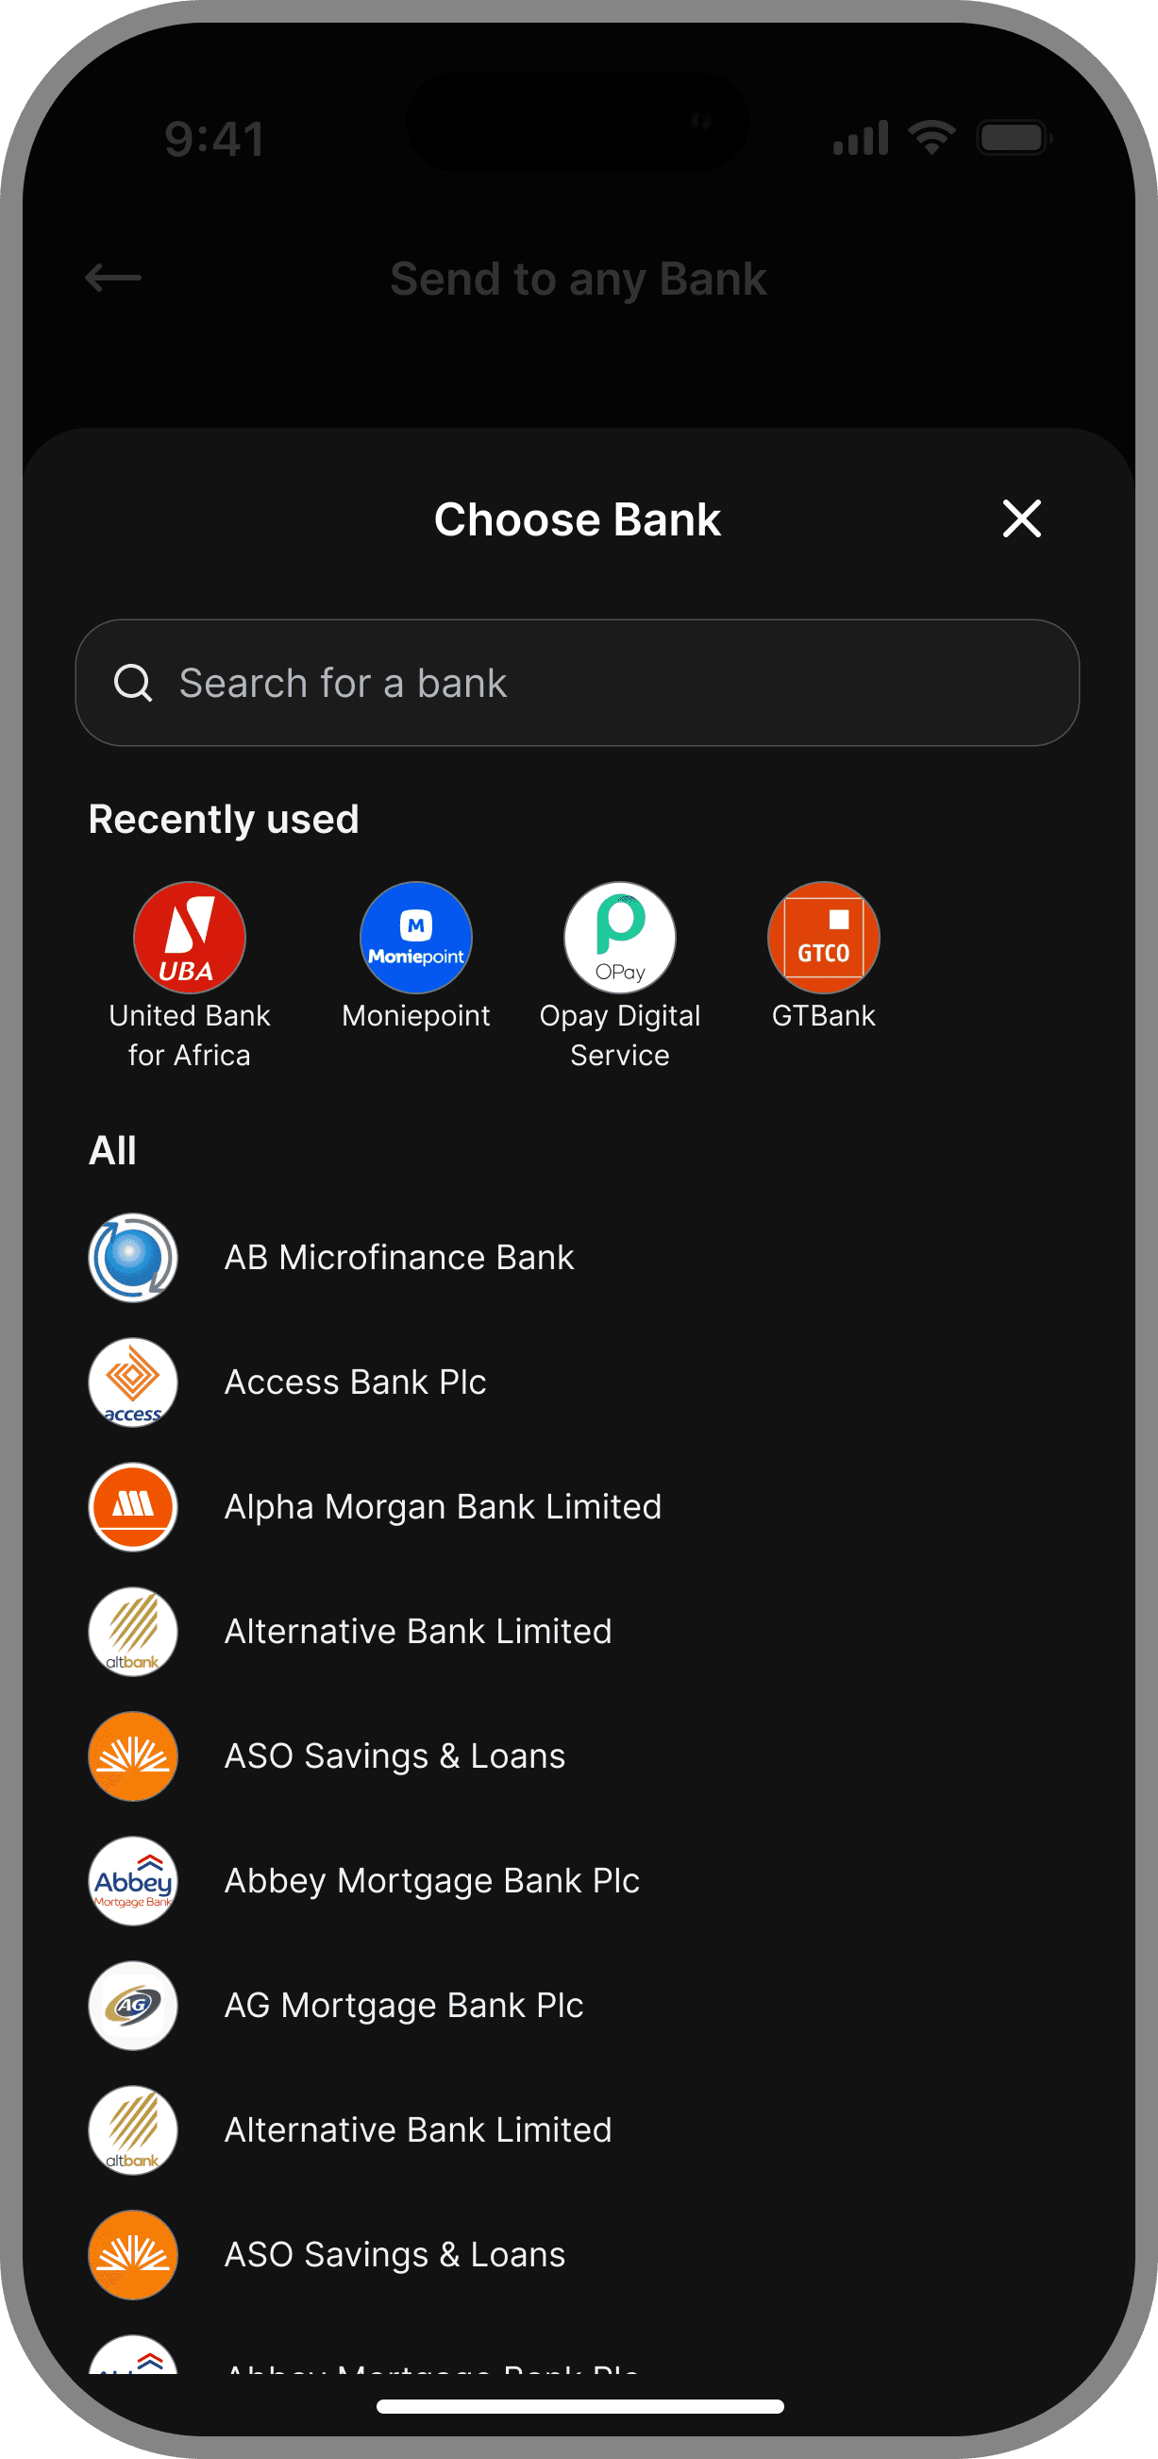Image resolution: width=1158 pixels, height=2459 pixels.
Task: Tap the 9:41 clock in status bar
Action: coord(214,139)
